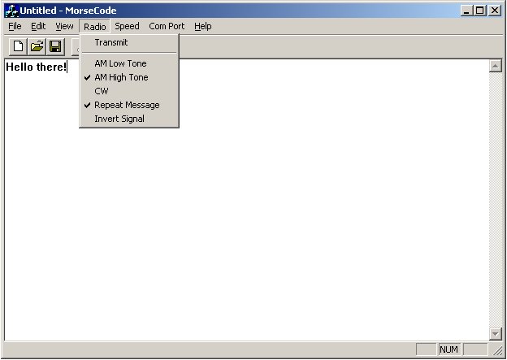507x360 pixels.
Task: Select Transmit from the Radio menu
Action: click(x=110, y=42)
